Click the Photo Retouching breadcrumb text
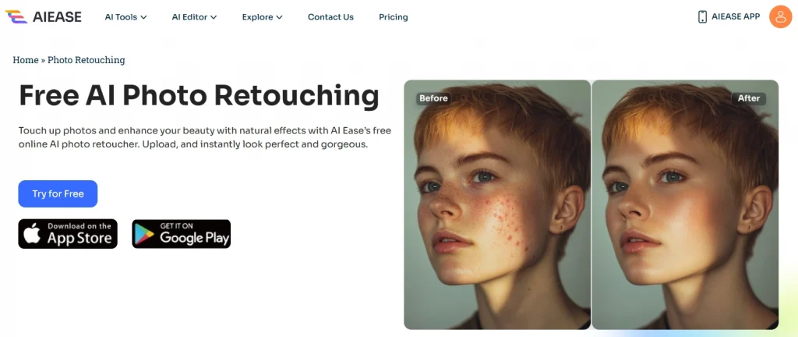The width and height of the screenshot is (798, 337). click(86, 60)
